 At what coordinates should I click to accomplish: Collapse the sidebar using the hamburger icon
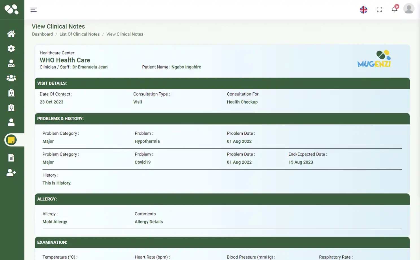click(33, 10)
